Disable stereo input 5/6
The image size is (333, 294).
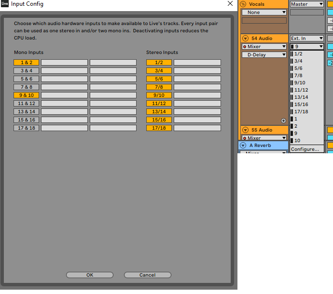tap(159, 79)
